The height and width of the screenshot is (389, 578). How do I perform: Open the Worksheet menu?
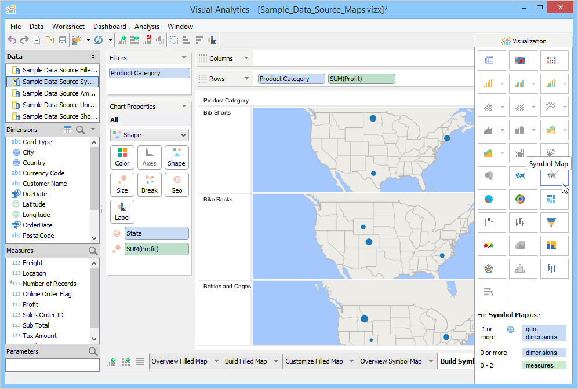(x=68, y=27)
